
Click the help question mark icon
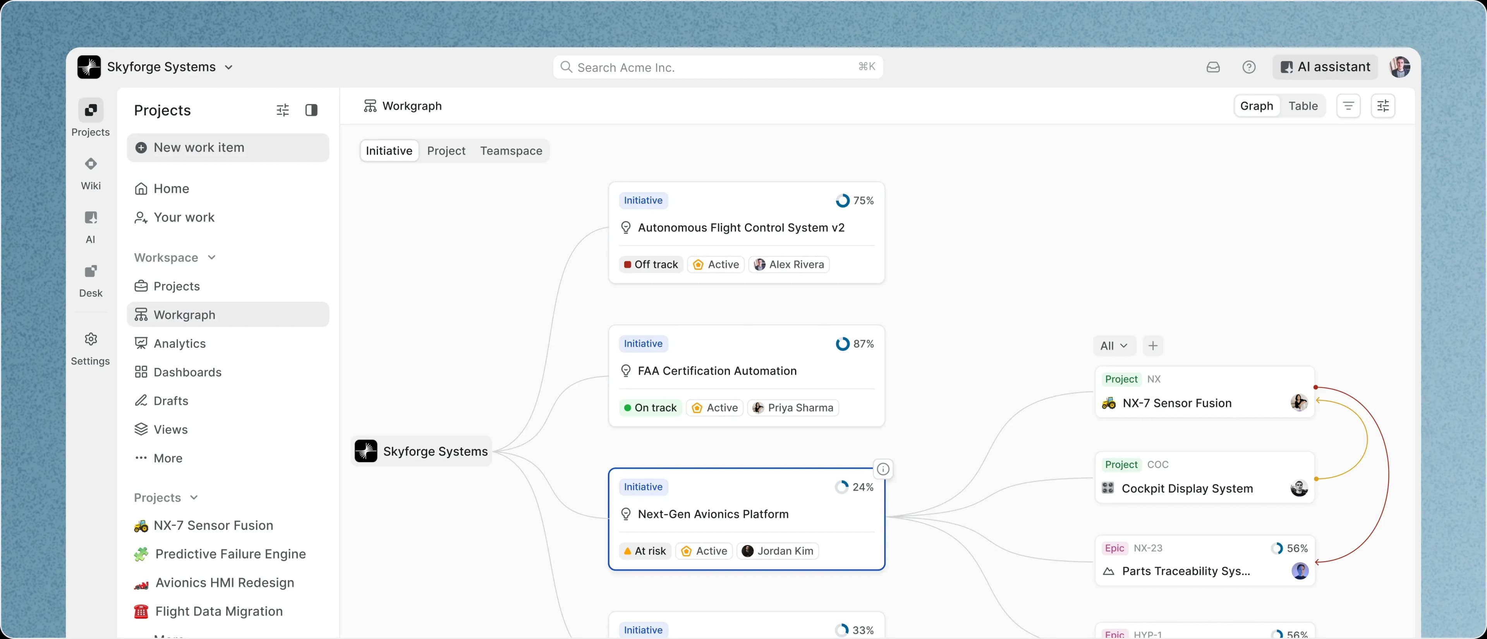pyautogui.click(x=1248, y=67)
